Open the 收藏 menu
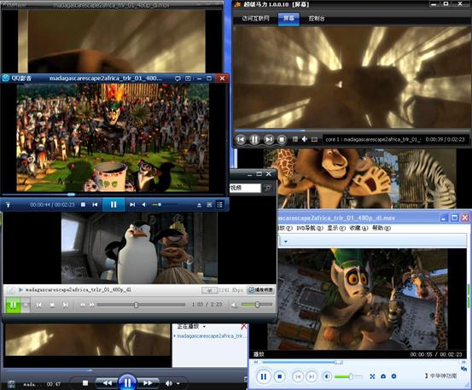This screenshot has width=472, height=390. 358,228
